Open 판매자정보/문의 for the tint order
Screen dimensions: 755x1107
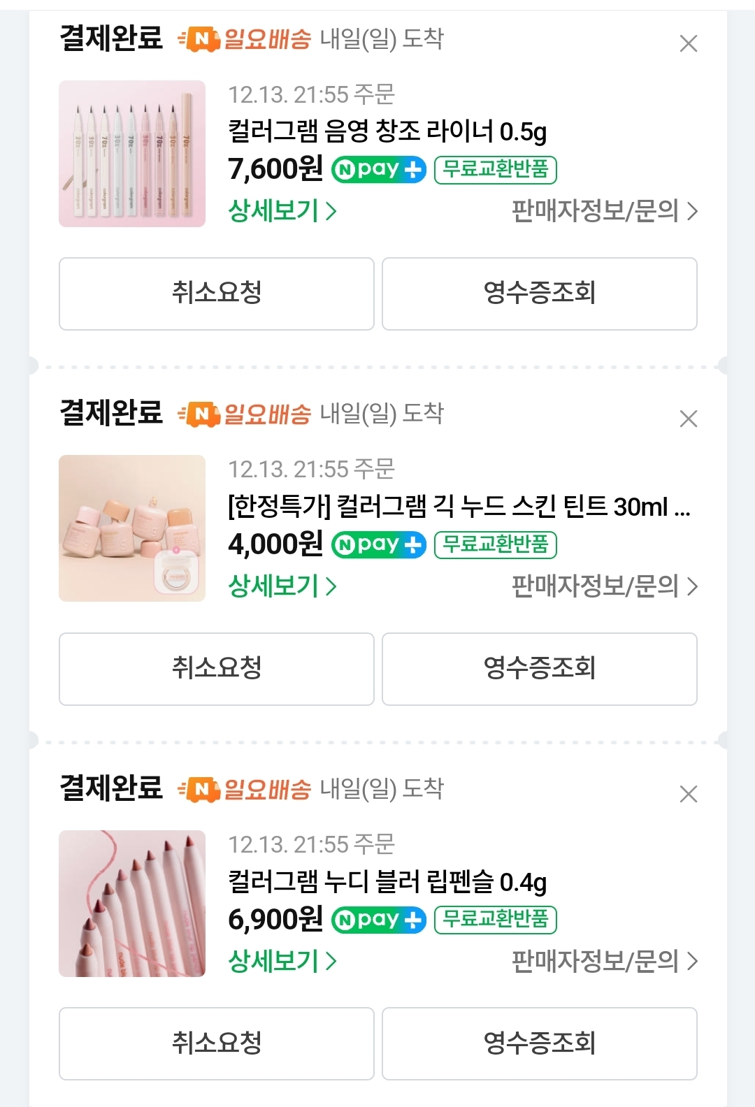click(x=605, y=586)
